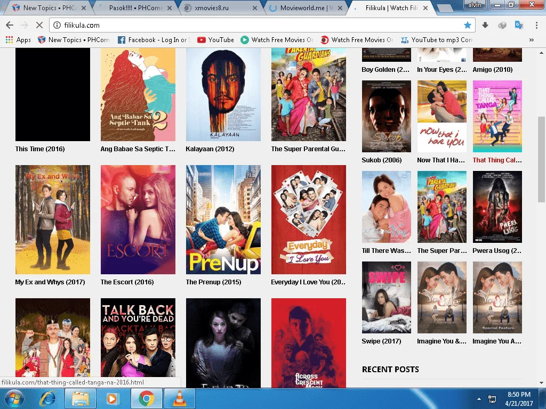
Task: Open large Super Parental Guardians poster
Action: 309,94
